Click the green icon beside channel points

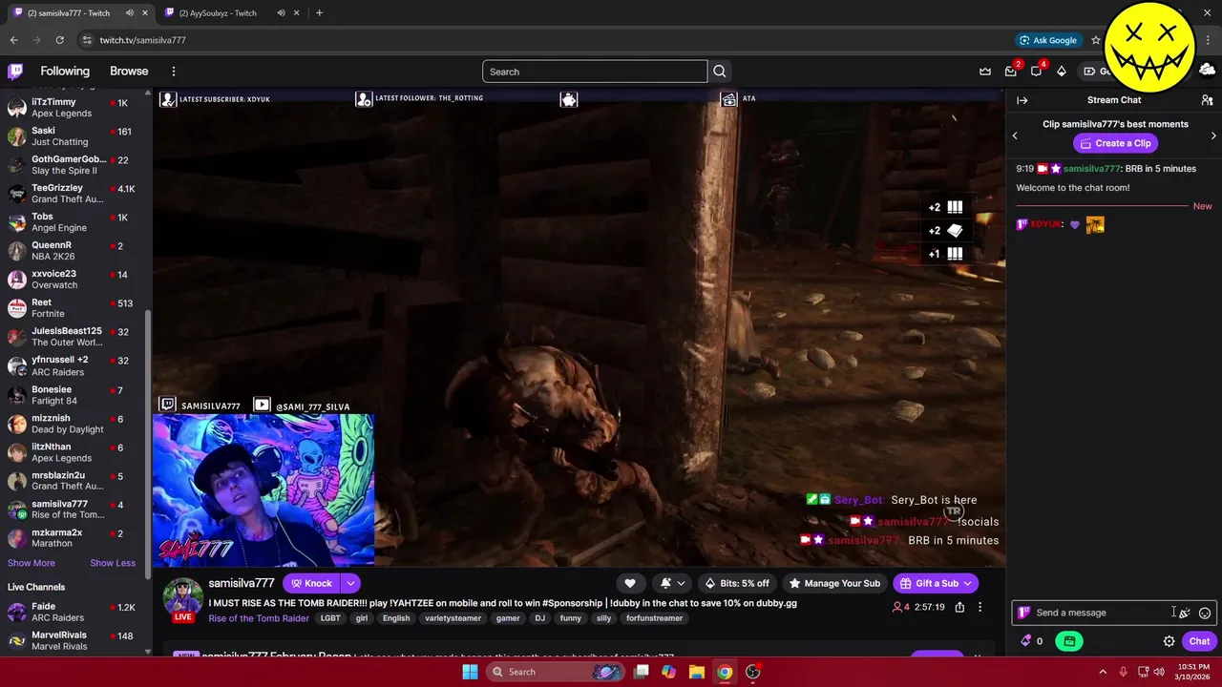[1069, 641]
